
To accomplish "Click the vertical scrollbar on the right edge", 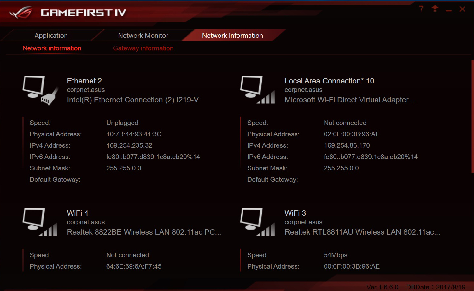I will [x=472, y=117].
